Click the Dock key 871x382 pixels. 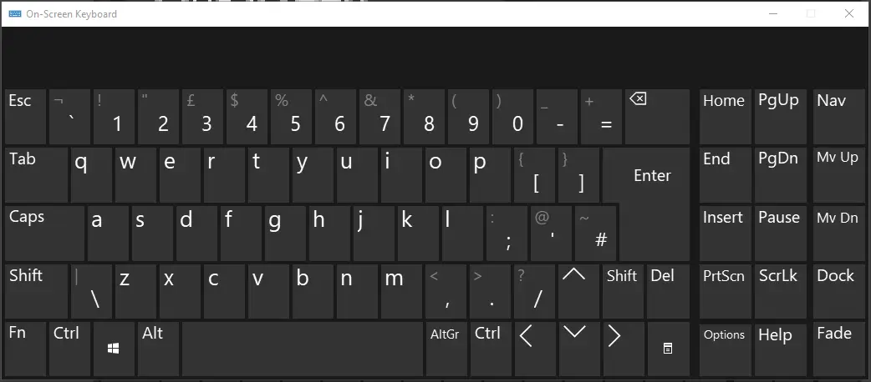point(839,291)
